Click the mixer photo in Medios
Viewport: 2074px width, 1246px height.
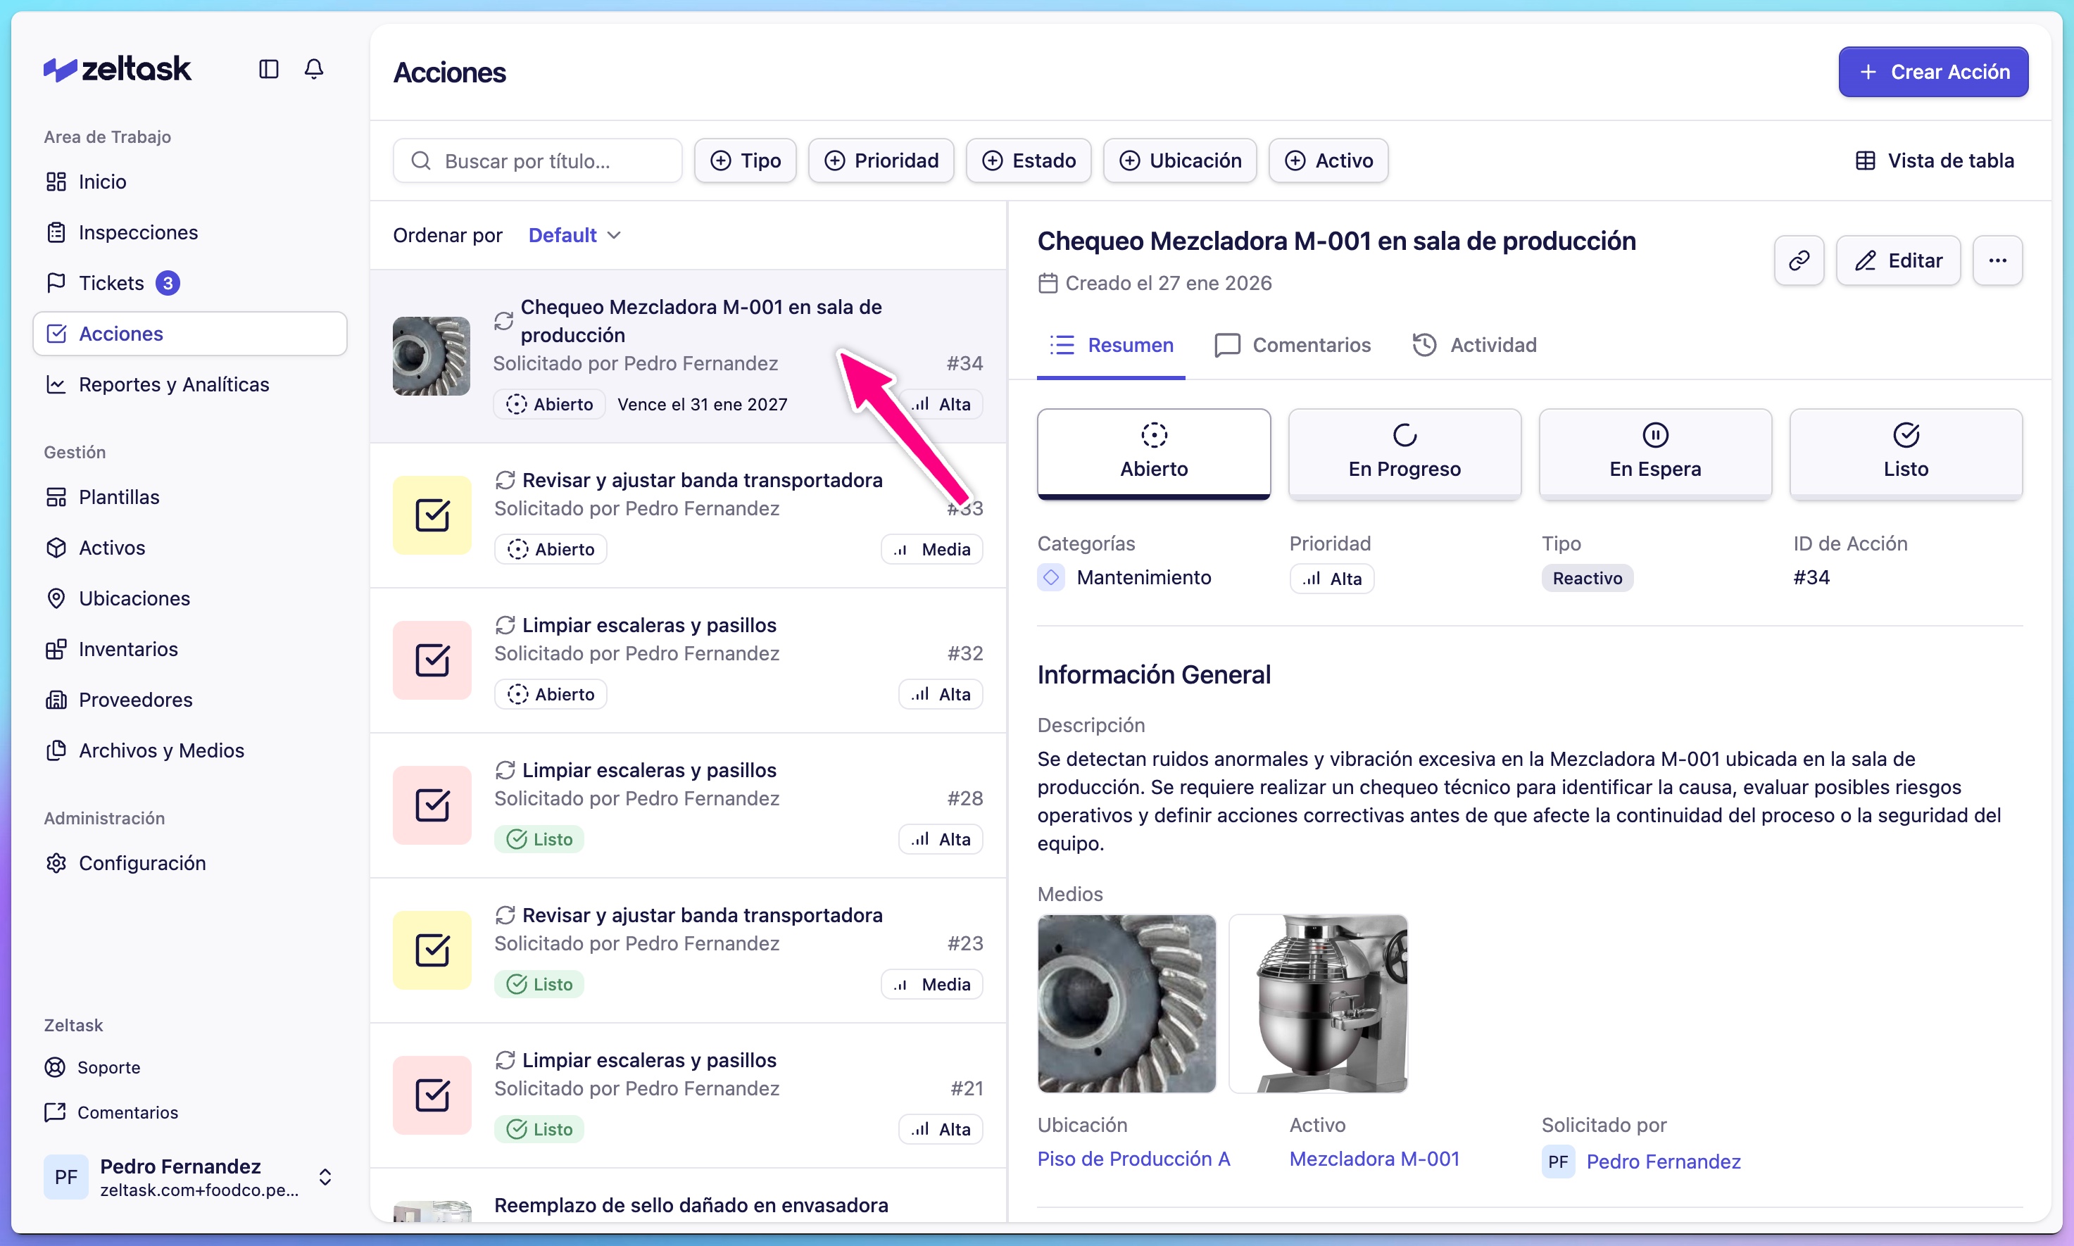click(x=1317, y=1004)
